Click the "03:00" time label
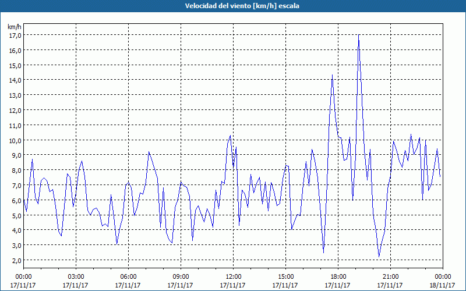Screen dimensions: 466x291 coord(76,277)
